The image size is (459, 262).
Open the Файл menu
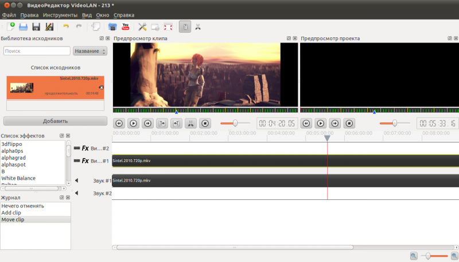click(9, 15)
